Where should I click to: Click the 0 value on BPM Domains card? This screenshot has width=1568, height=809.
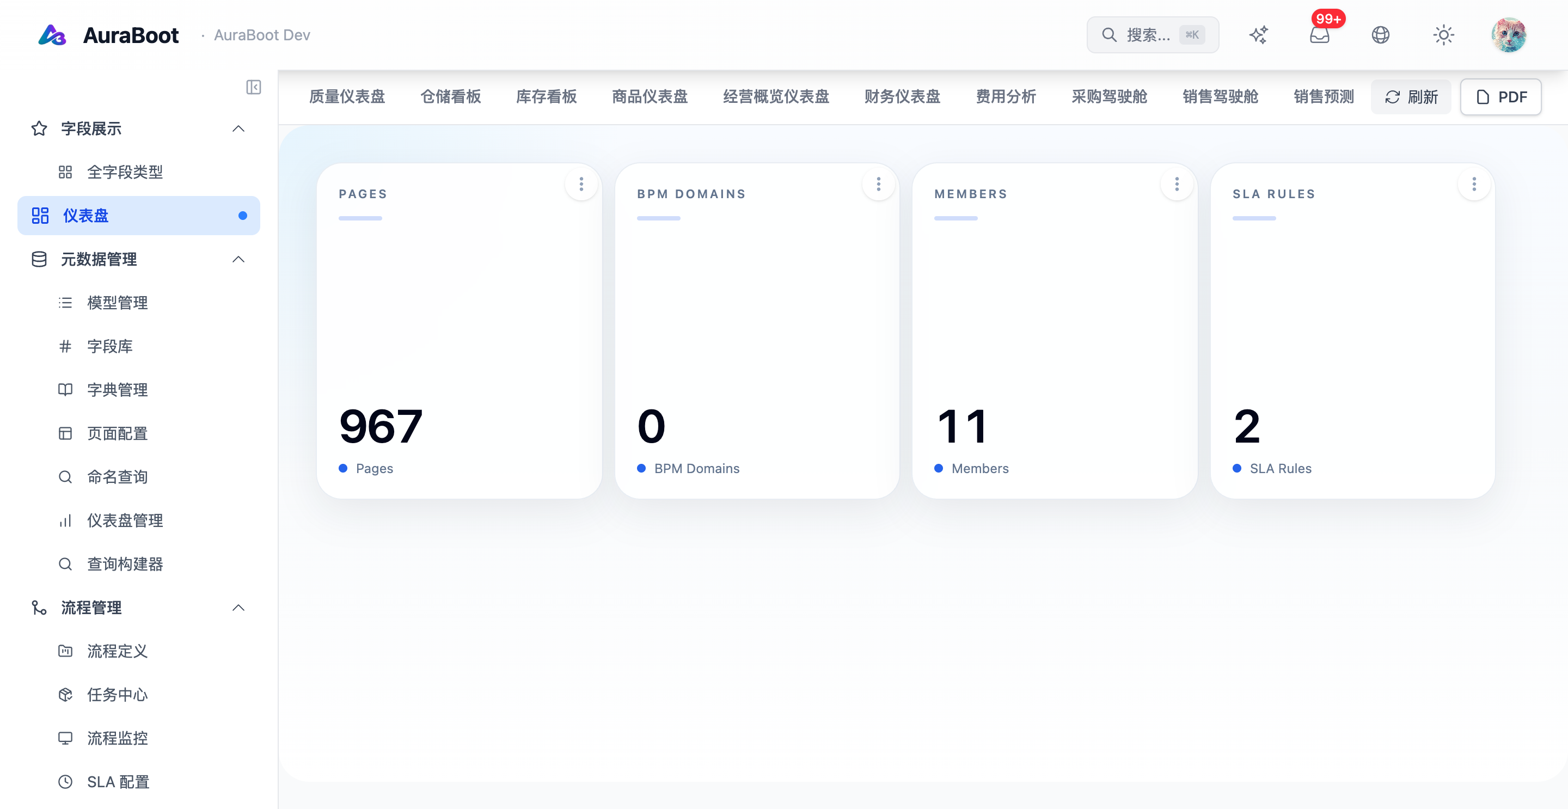[651, 426]
